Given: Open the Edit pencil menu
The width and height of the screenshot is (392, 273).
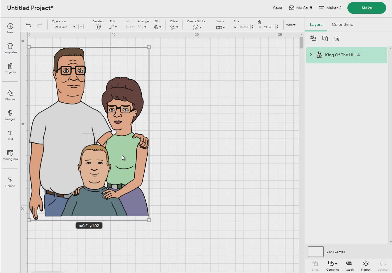Looking at the screenshot, I should tap(113, 27).
